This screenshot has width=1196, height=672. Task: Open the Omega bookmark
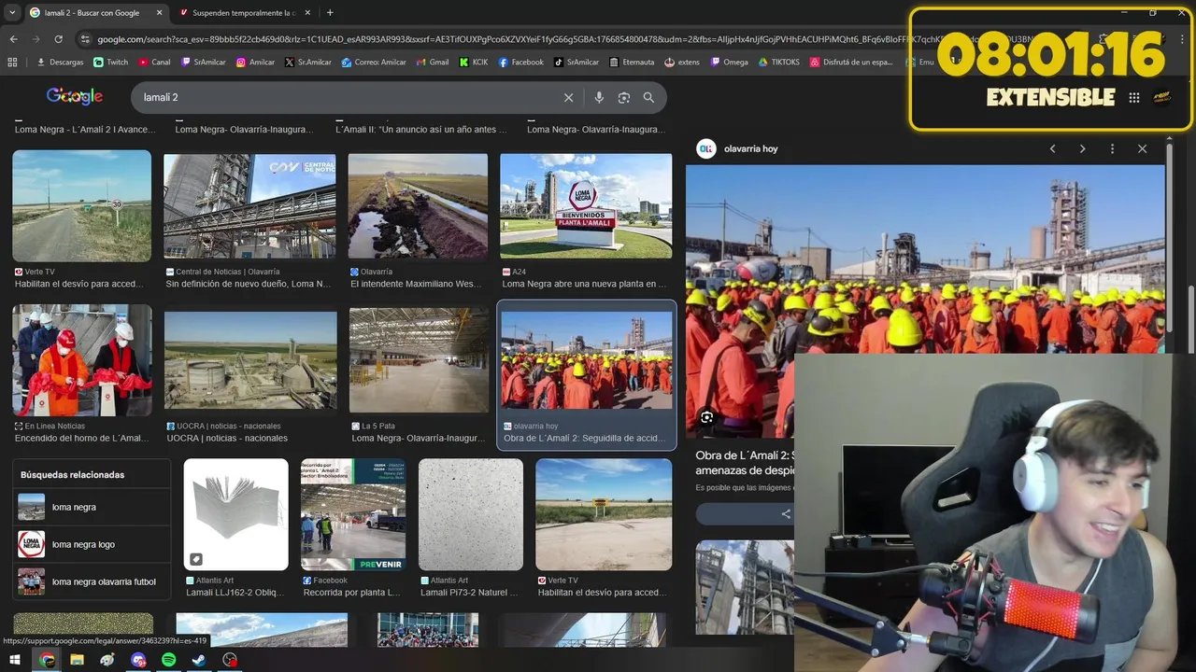coord(729,63)
